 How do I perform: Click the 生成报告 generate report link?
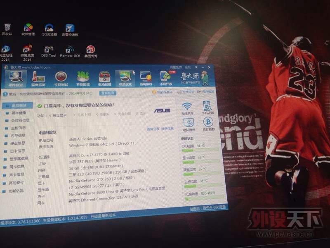[x=186, y=92]
